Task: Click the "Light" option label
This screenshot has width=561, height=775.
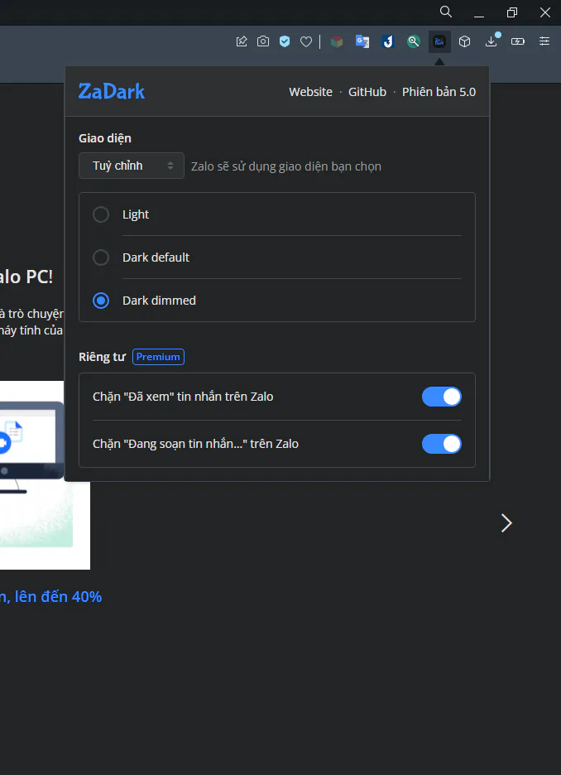Action: [136, 214]
